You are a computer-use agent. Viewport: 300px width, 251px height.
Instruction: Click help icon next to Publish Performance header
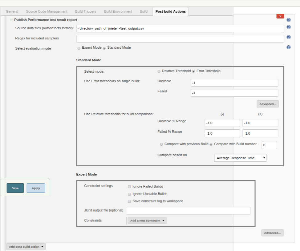[x=288, y=20]
